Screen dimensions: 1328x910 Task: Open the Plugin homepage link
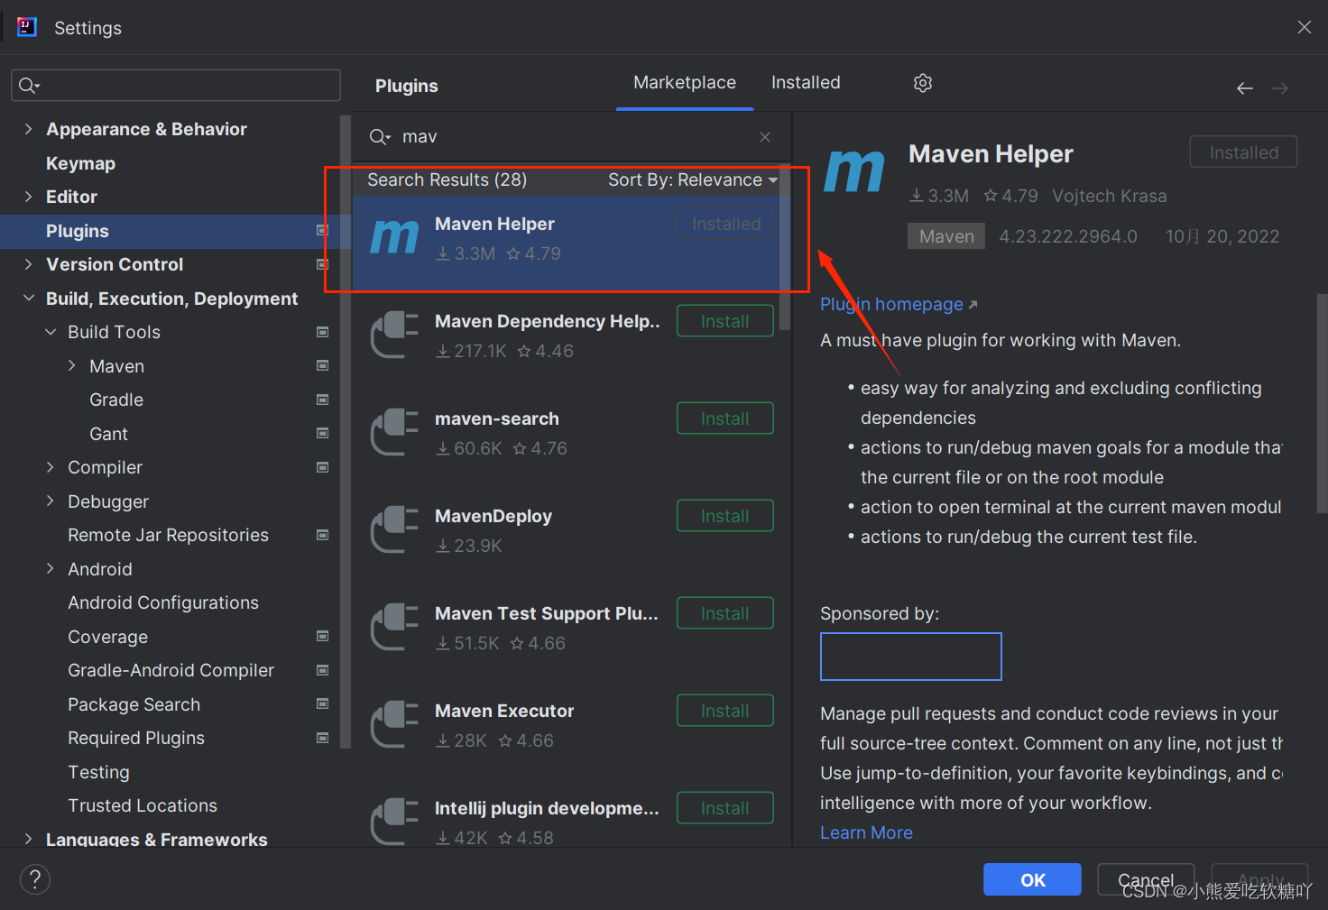[x=899, y=305]
